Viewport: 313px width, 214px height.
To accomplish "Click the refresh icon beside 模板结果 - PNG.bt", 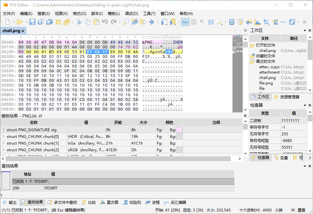I will pos(40,116).
